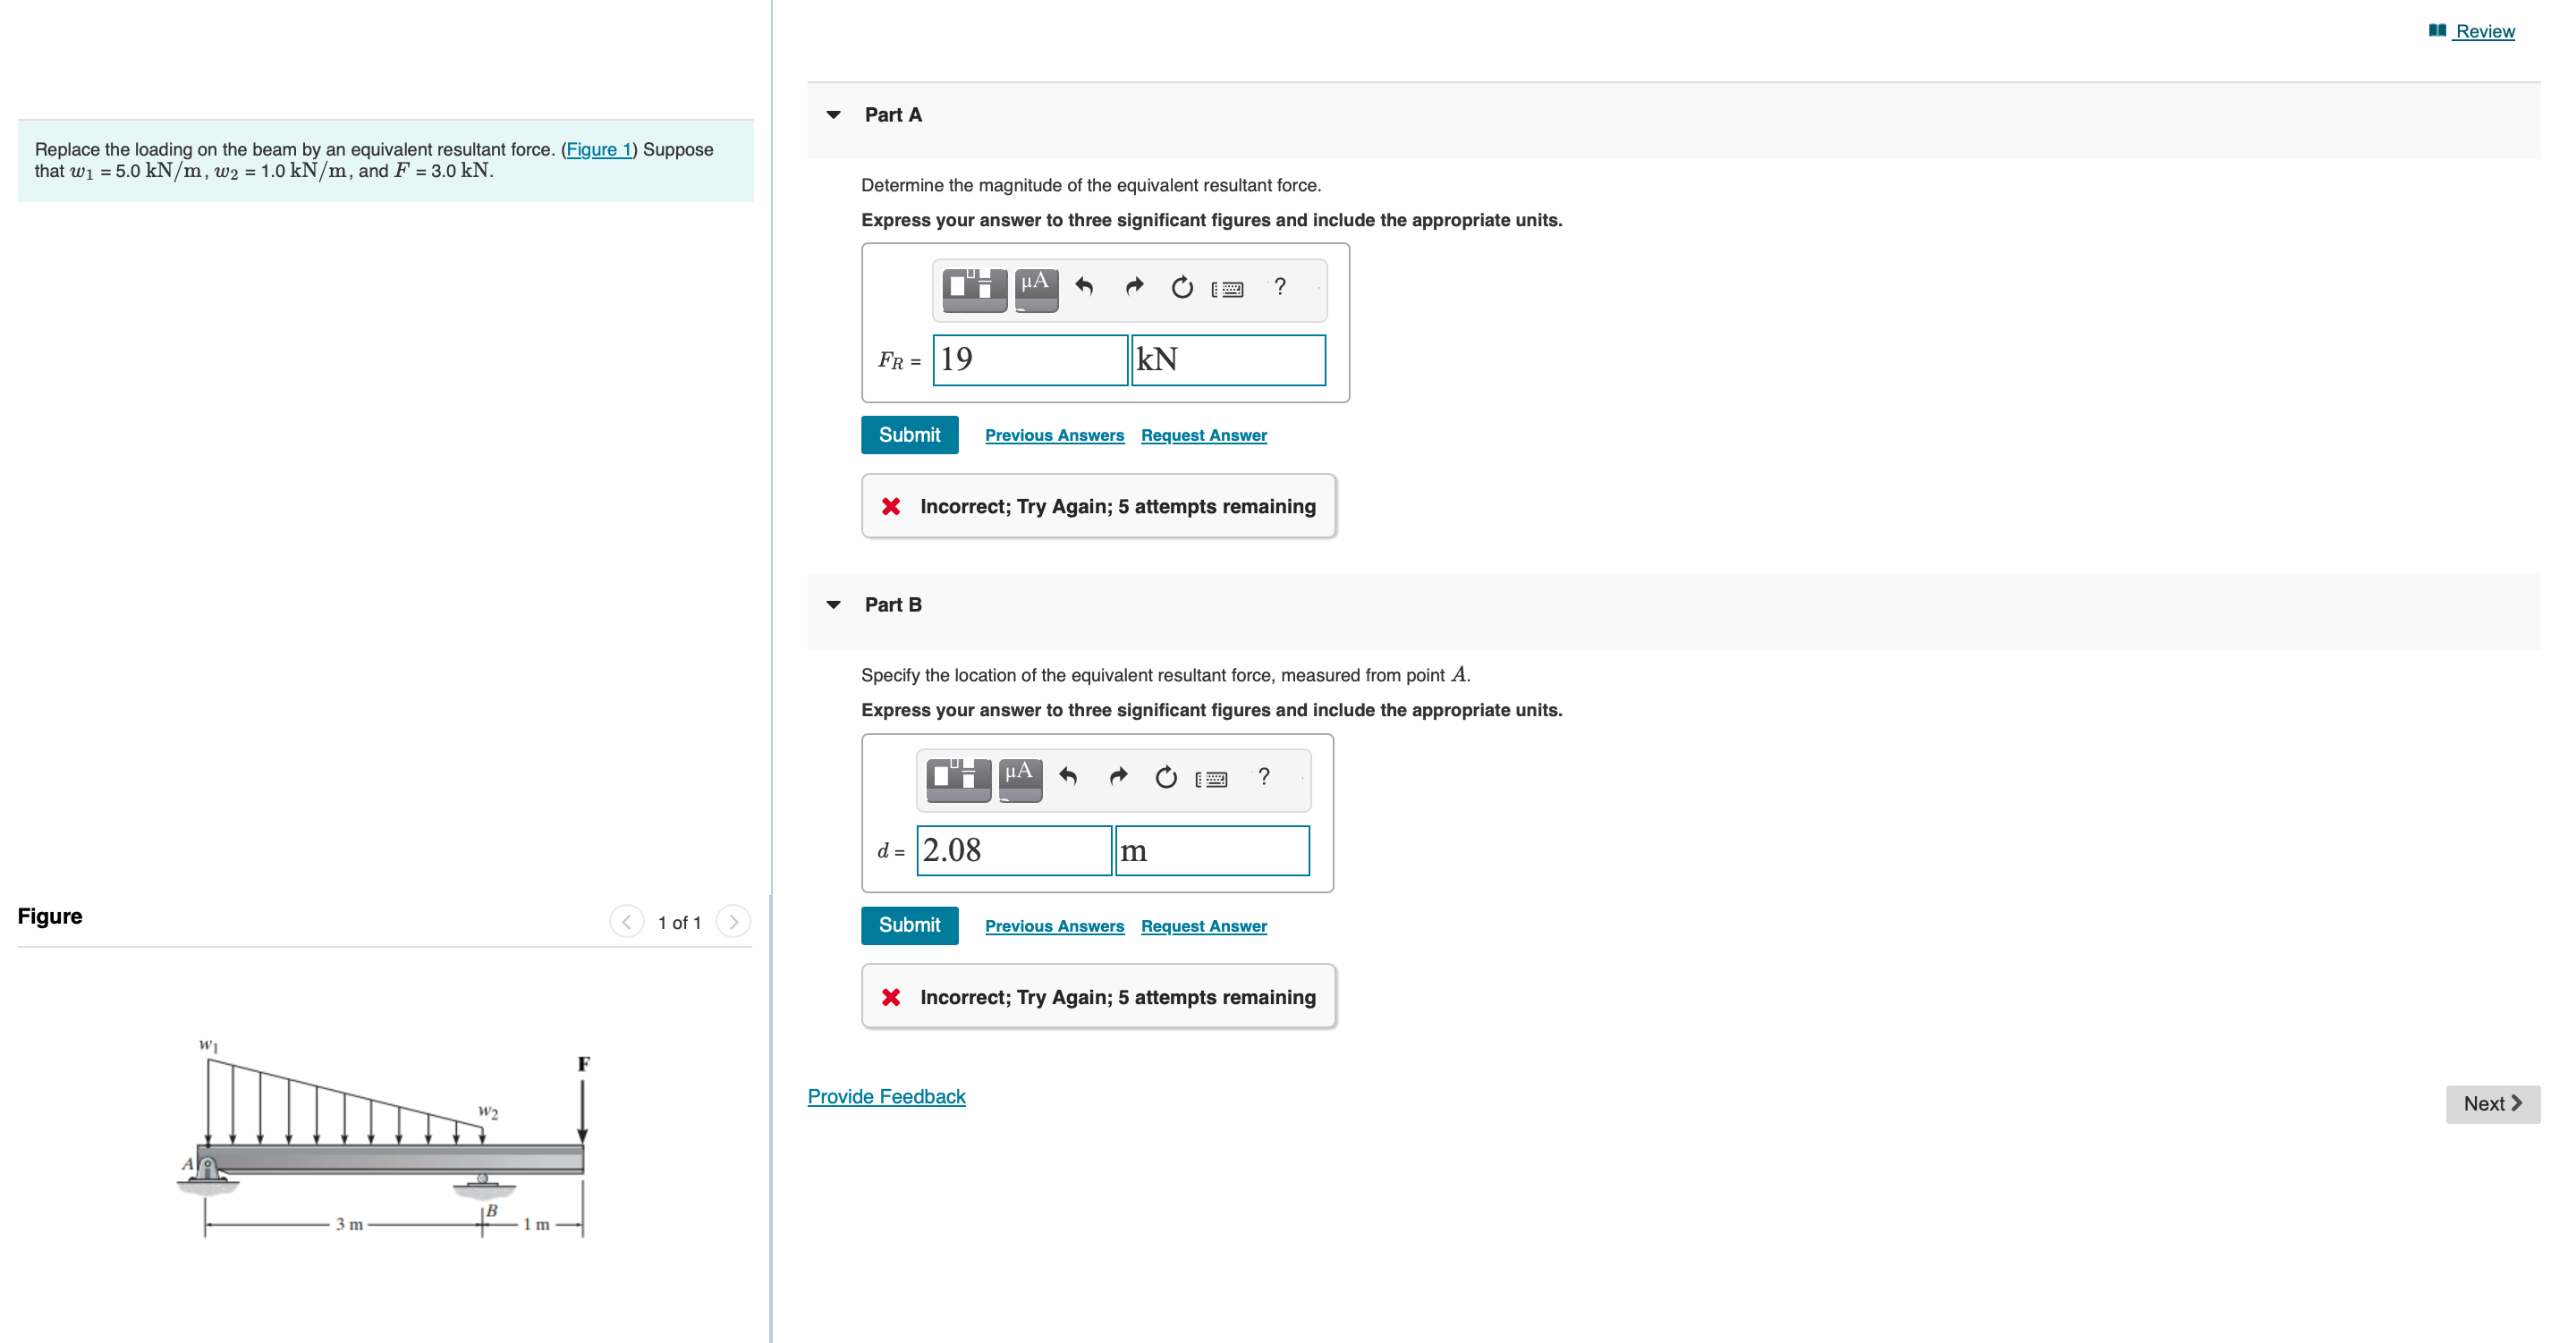Collapse Part B section triangle
Image resolution: width=2576 pixels, height=1343 pixels.
[x=833, y=605]
